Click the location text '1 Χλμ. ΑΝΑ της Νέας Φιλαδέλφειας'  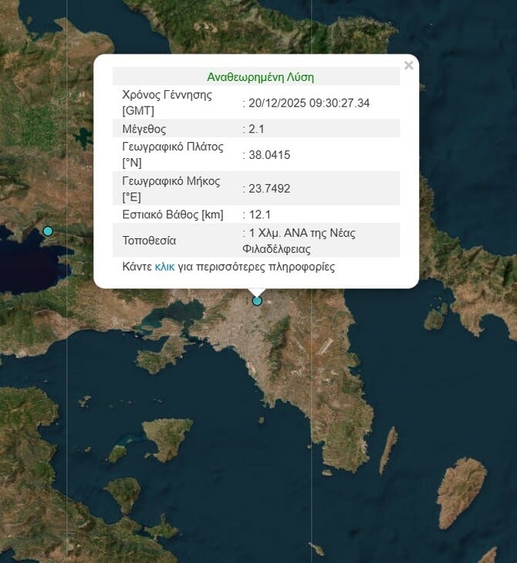click(299, 241)
